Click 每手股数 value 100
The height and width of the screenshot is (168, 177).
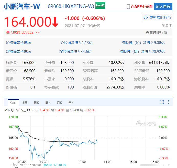tap(71, 87)
